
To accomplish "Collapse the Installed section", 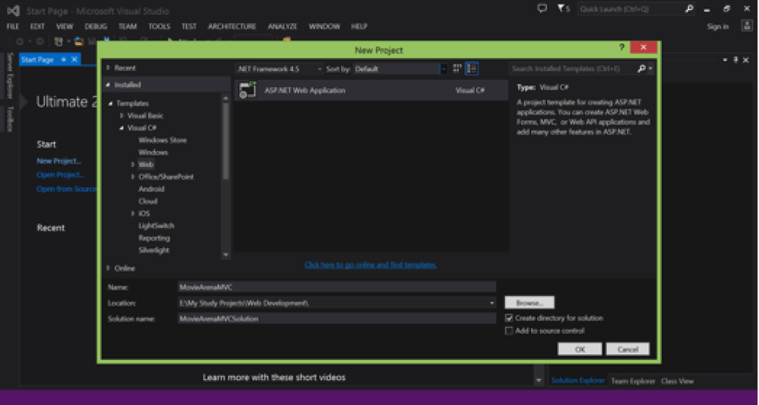I will coord(108,85).
